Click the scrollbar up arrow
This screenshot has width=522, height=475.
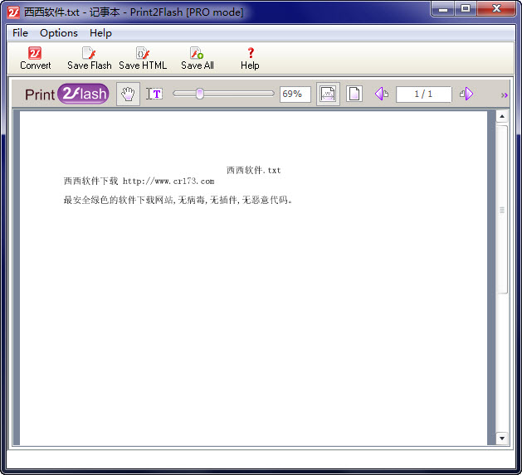502,116
